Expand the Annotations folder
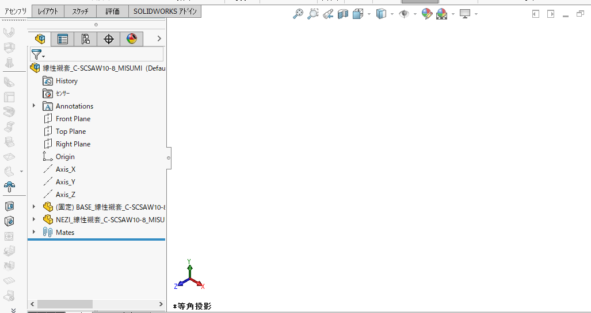591x313 pixels. [34, 106]
